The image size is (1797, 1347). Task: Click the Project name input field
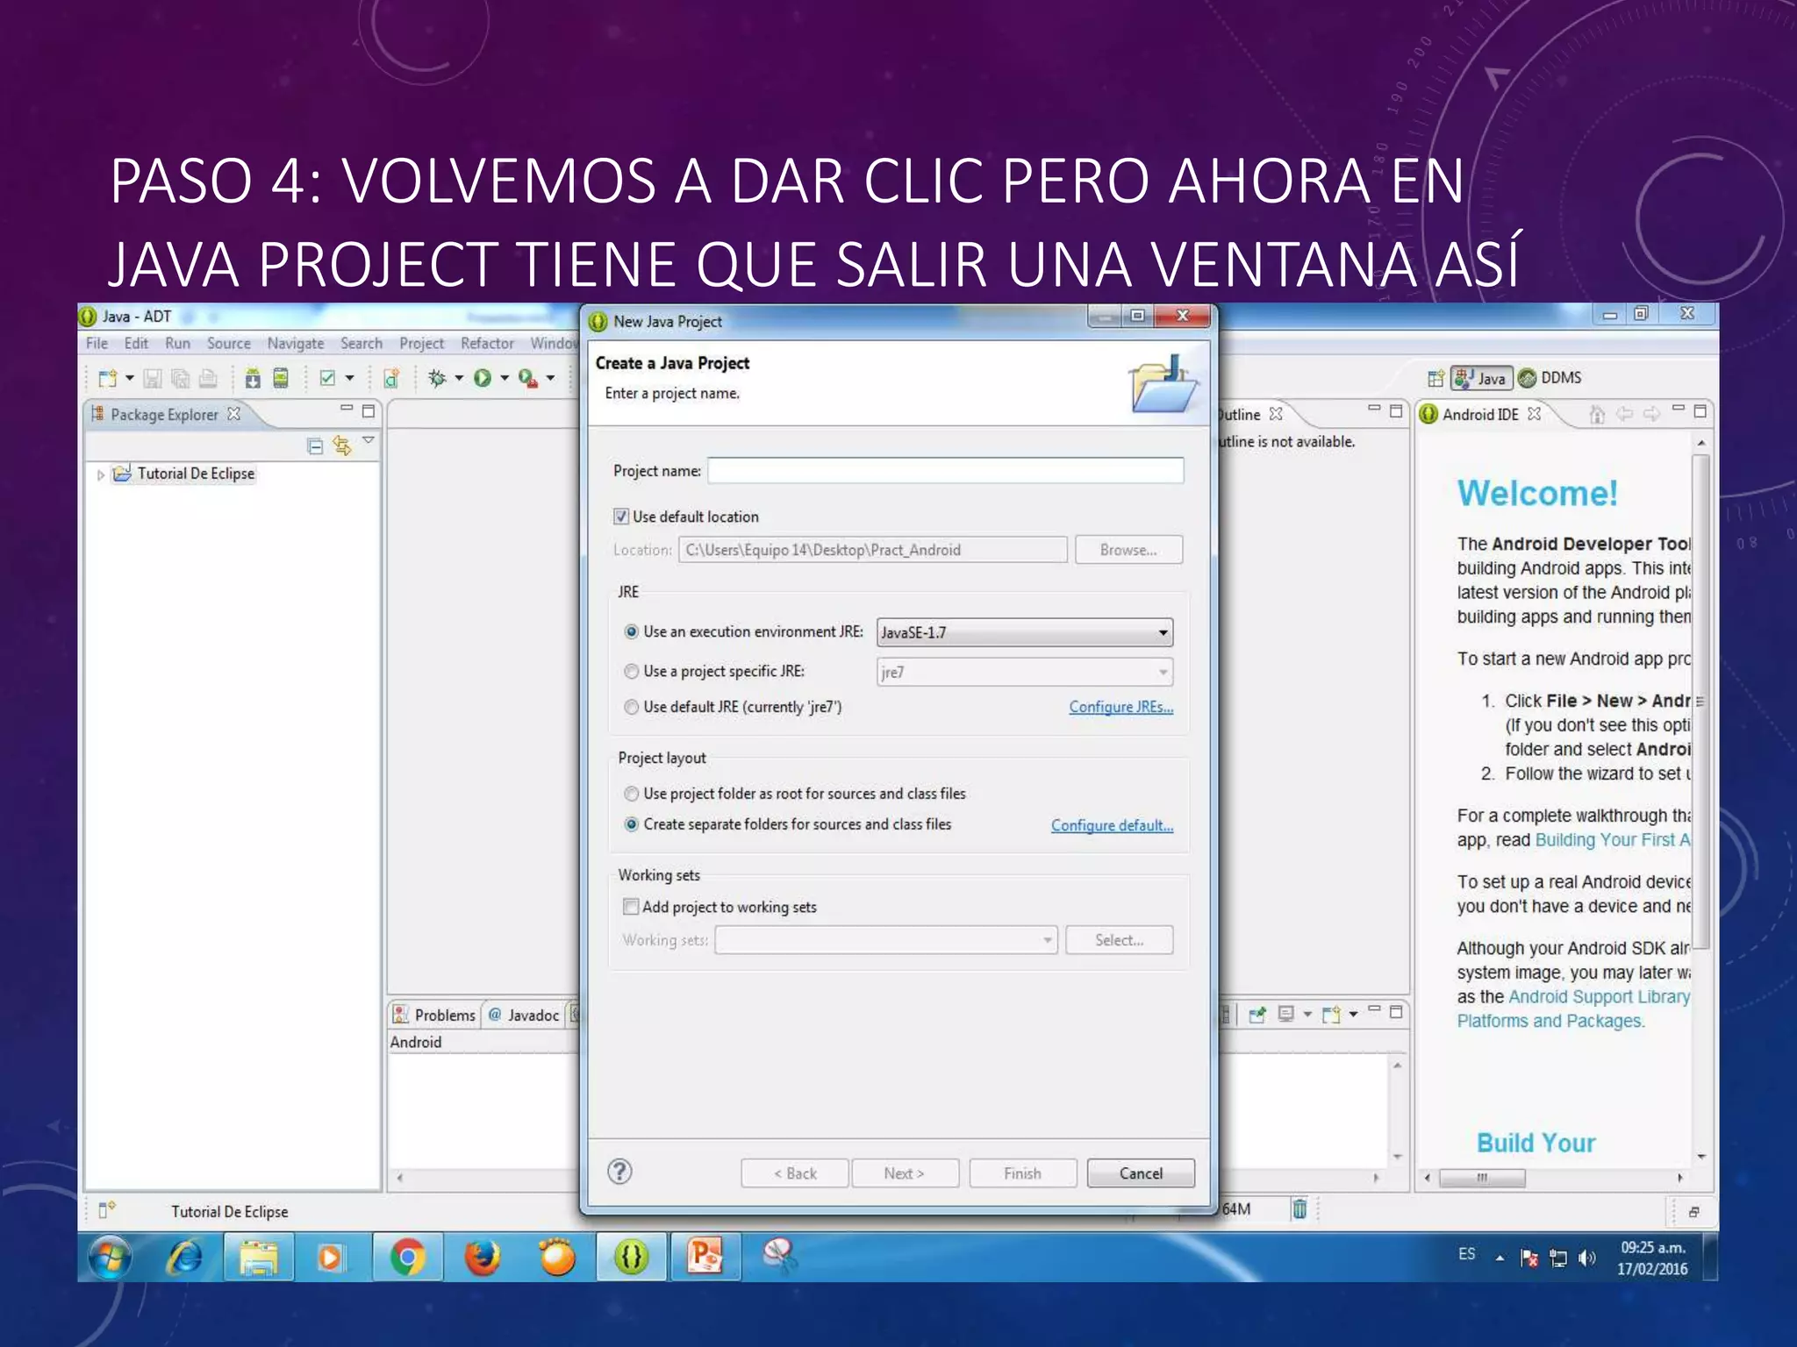tap(945, 471)
